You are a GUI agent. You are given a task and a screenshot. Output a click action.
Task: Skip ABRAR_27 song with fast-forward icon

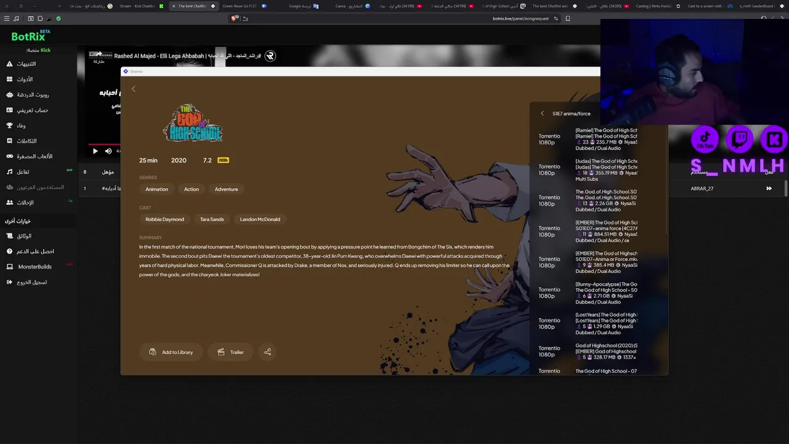(x=769, y=189)
